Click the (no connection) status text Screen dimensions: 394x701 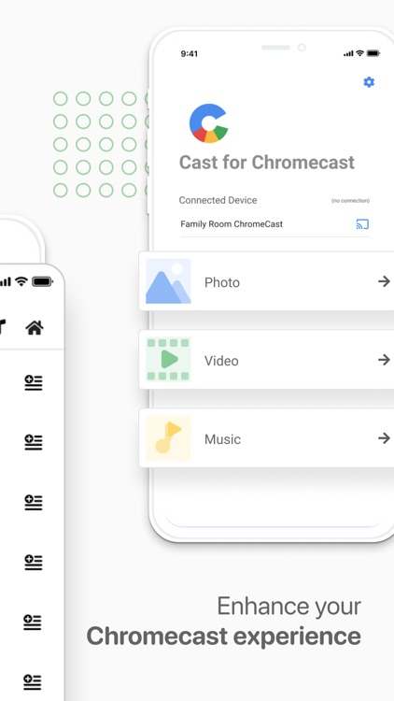pos(350,201)
